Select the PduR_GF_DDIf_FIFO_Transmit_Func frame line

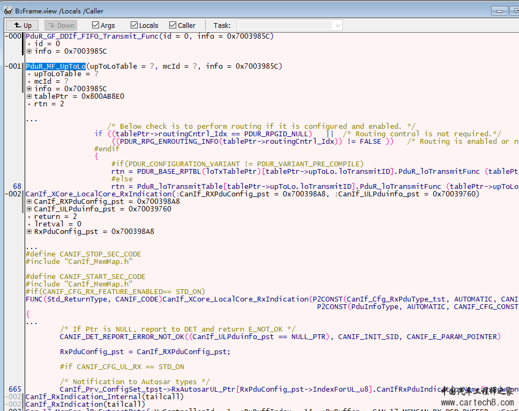point(92,36)
